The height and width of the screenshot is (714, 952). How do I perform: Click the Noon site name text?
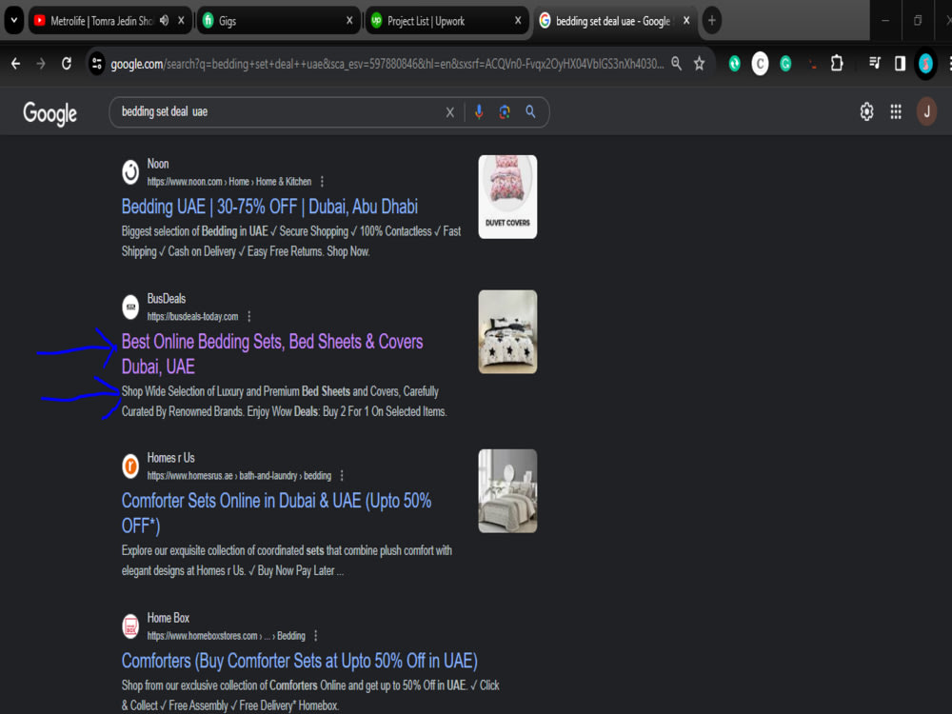(x=158, y=164)
